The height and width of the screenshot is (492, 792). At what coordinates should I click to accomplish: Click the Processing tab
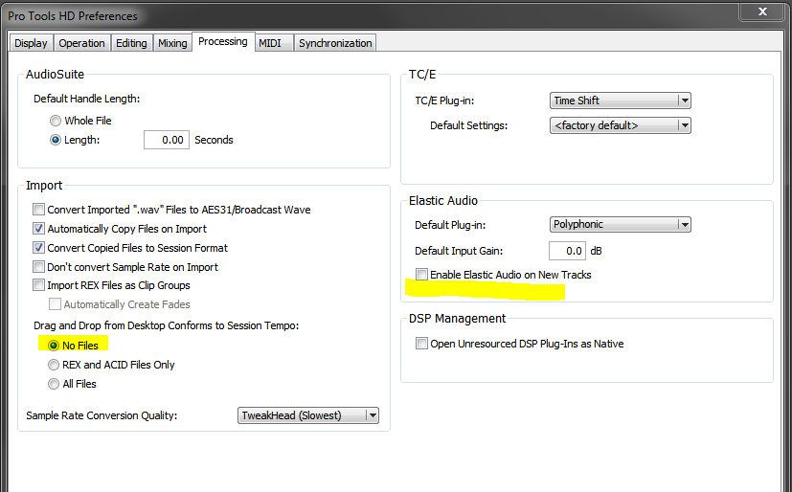pyautogui.click(x=223, y=41)
